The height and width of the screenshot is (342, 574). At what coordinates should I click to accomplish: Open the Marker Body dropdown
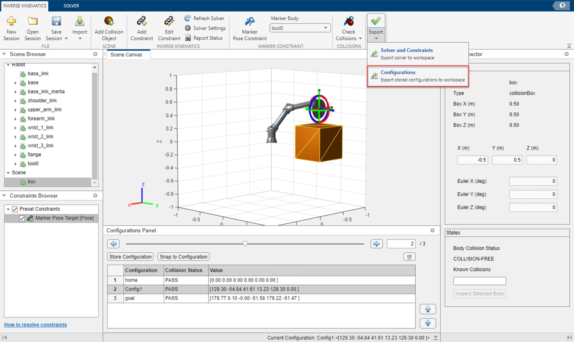click(325, 28)
